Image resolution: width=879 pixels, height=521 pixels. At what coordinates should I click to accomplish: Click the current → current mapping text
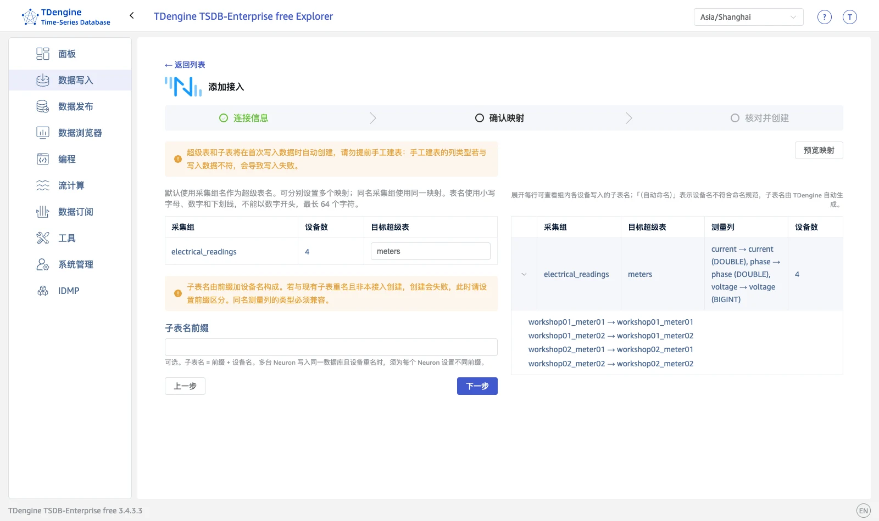point(742,249)
